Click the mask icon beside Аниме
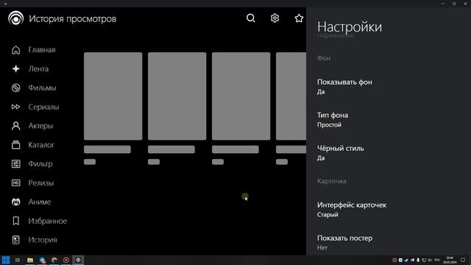Screen dimensions: 471x265 click(x=16, y=202)
